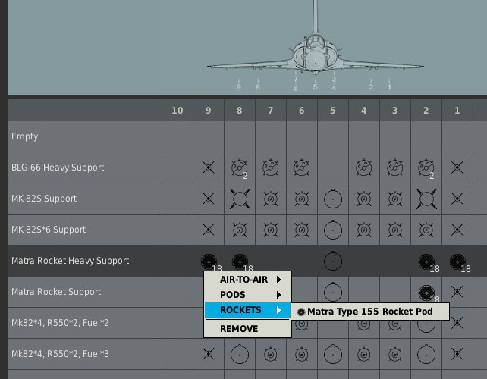487x379 pixels.
Task: Click pylon 9 missile icon in BLG-66 row
Action: coord(209,168)
